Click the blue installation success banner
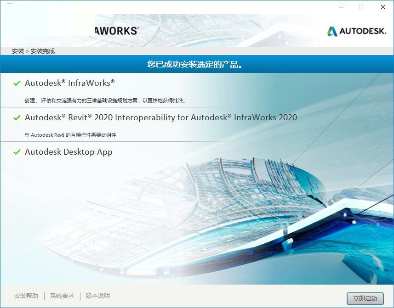 [197, 65]
